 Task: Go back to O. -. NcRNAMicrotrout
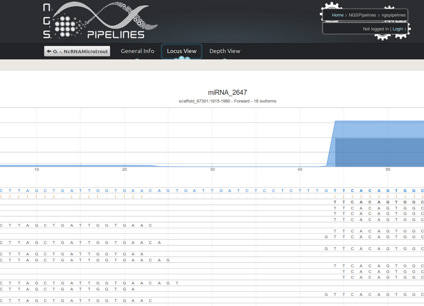point(77,51)
